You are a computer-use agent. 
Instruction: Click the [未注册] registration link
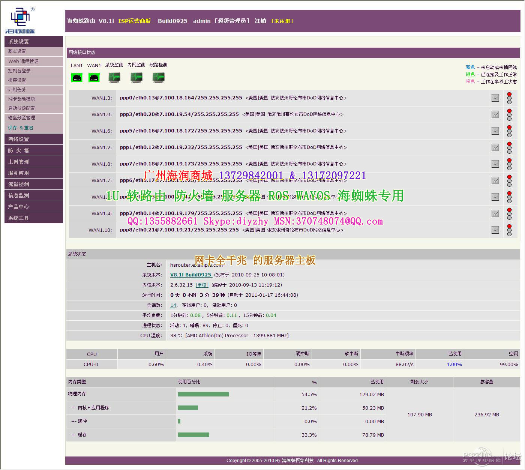click(x=282, y=21)
